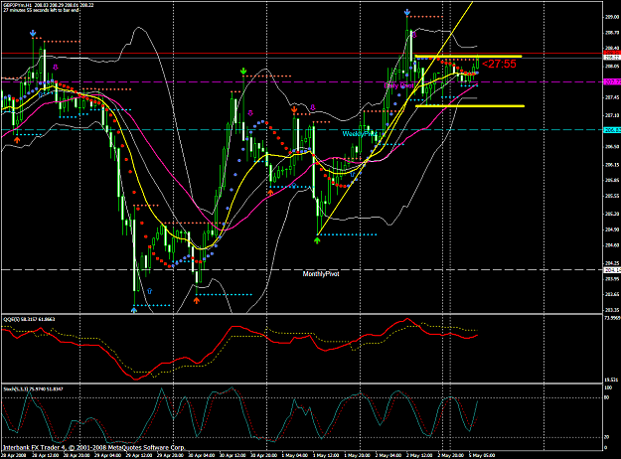Viewport: 621px width, 459px height.
Task: Select the orange down arrow left of WeeklyPivot spike
Action: pos(294,109)
